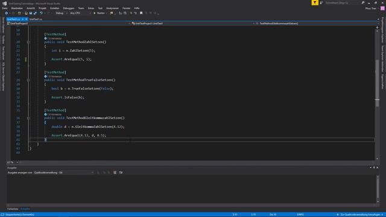
Task: Click the Save file toolbar icon
Action: (31, 13)
